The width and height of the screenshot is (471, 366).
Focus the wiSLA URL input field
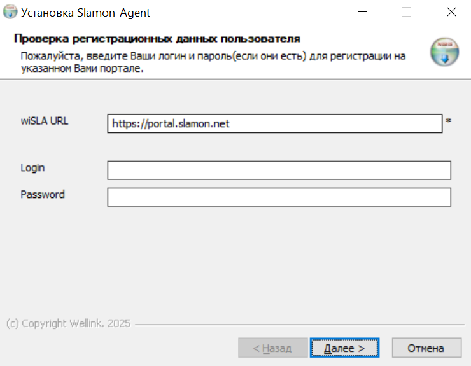pyautogui.click(x=274, y=123)
